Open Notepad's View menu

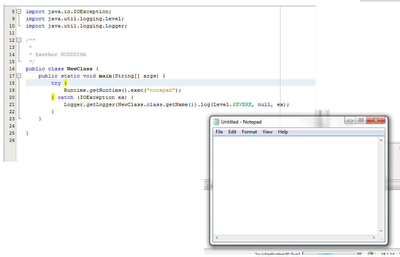click(267, 132)
